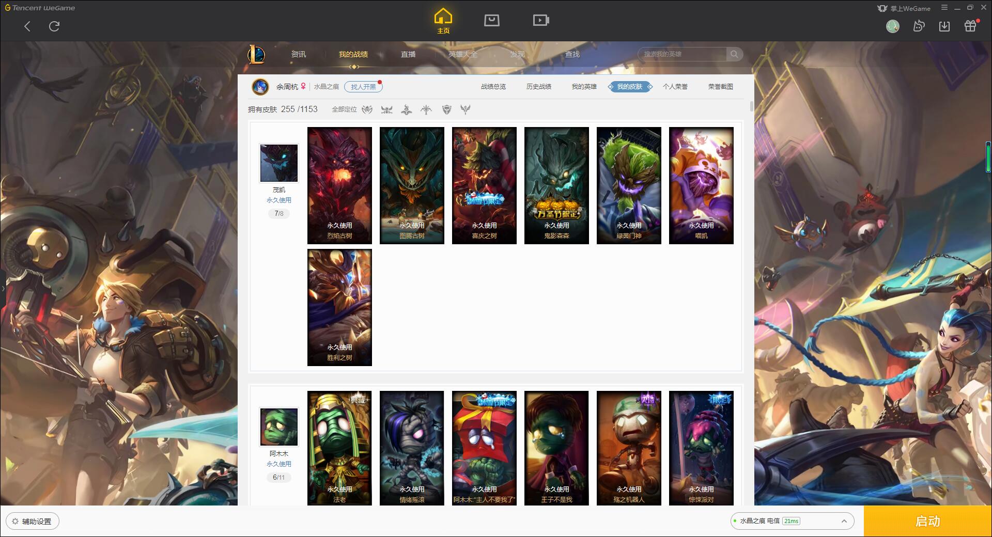Open the flame mascot icon
Screen dimensions: 992x537
pyautogui.click(x=919, y=26)
